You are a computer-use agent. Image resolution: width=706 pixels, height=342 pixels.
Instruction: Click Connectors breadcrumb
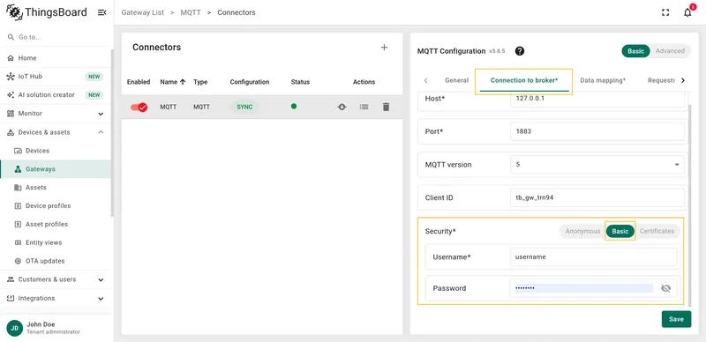[237, 12]
